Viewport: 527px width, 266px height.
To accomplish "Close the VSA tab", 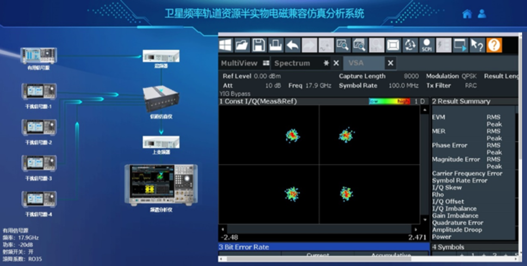I will click(x=390, y=63).
